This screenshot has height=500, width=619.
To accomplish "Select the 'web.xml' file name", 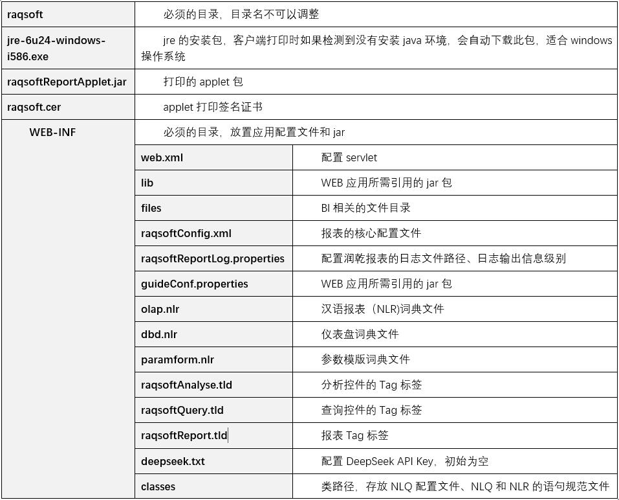I will tap(162, 158).
